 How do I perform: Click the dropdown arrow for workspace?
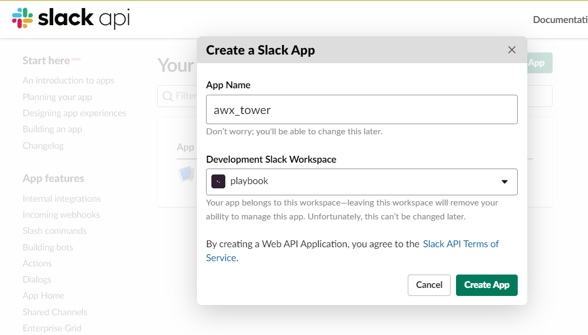(504, 182)
